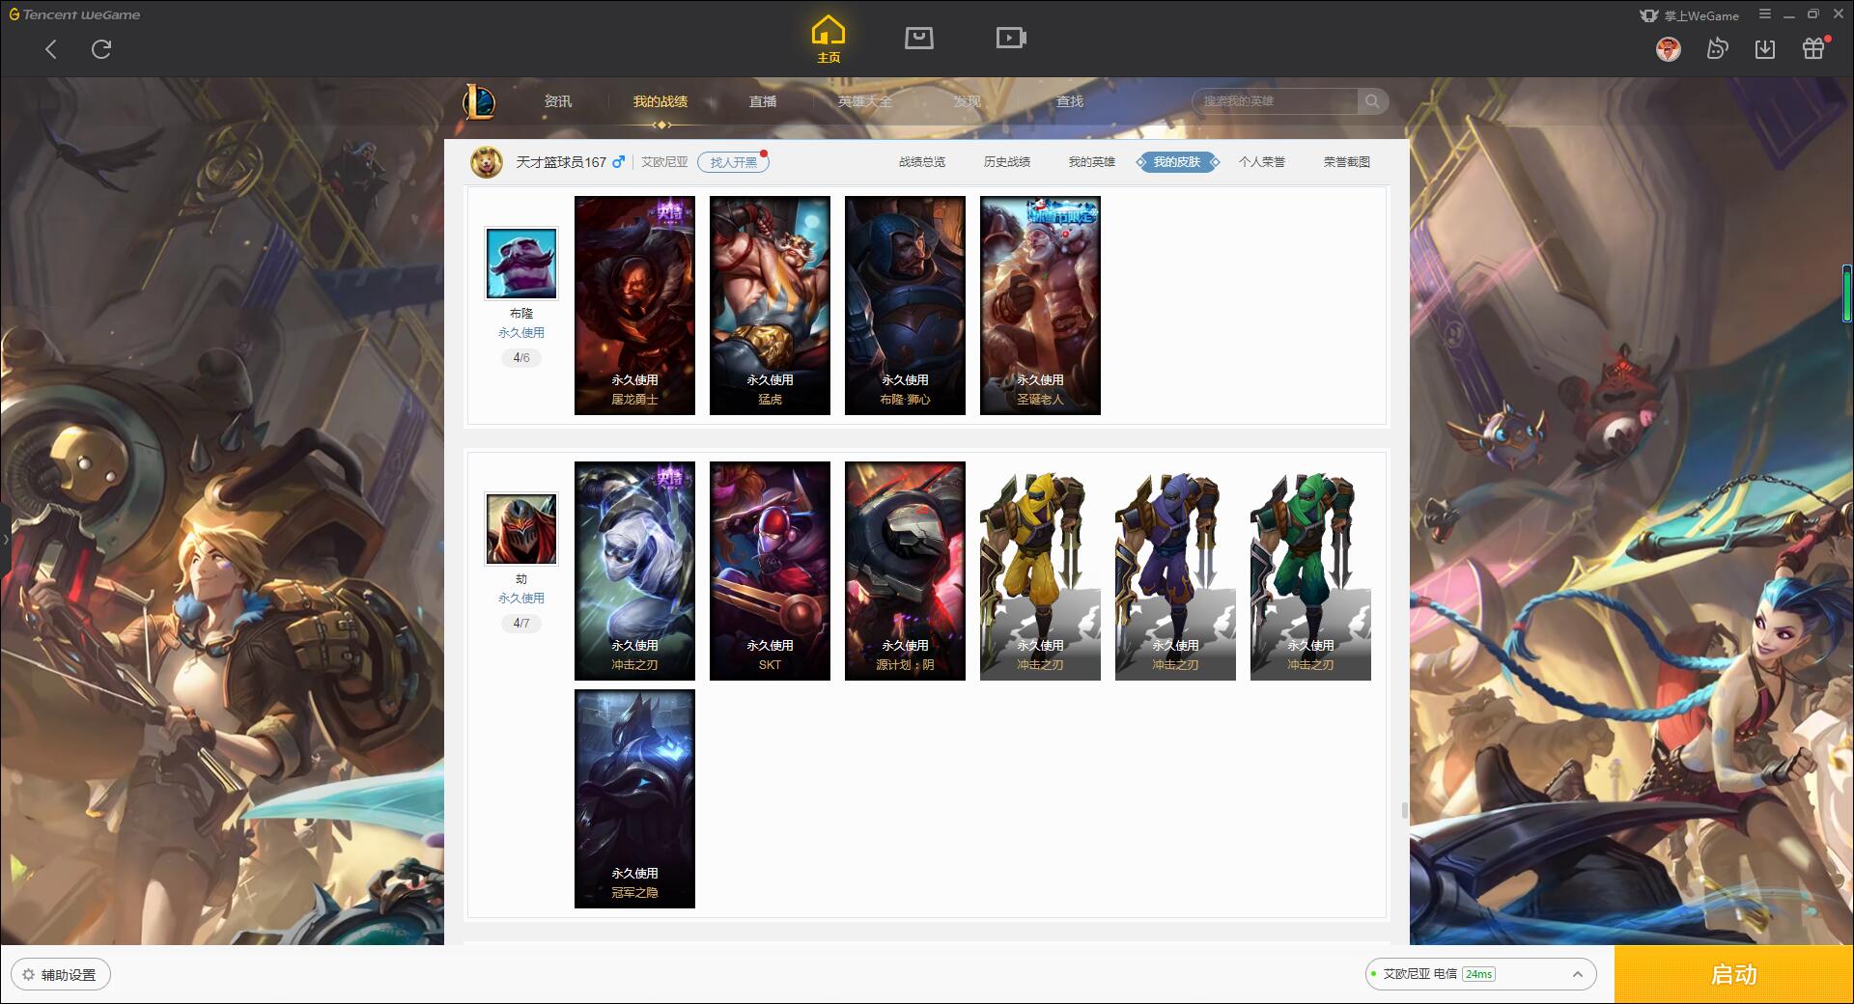Viewport: 1854px width, 1004px height.
Task: Go back with the back arrow
Action: coord(51,49)
